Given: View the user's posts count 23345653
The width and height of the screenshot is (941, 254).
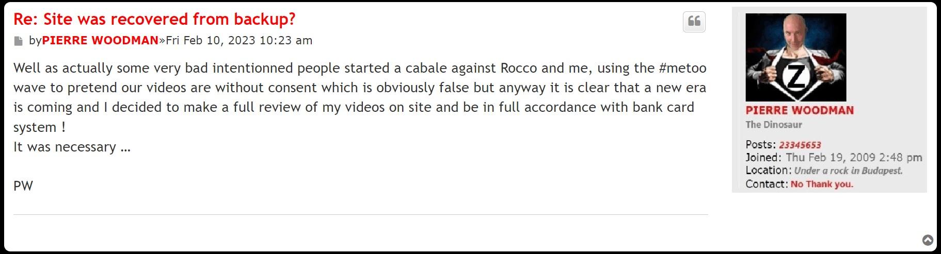Looking at the screenshot, I should (x=800, y=145).
